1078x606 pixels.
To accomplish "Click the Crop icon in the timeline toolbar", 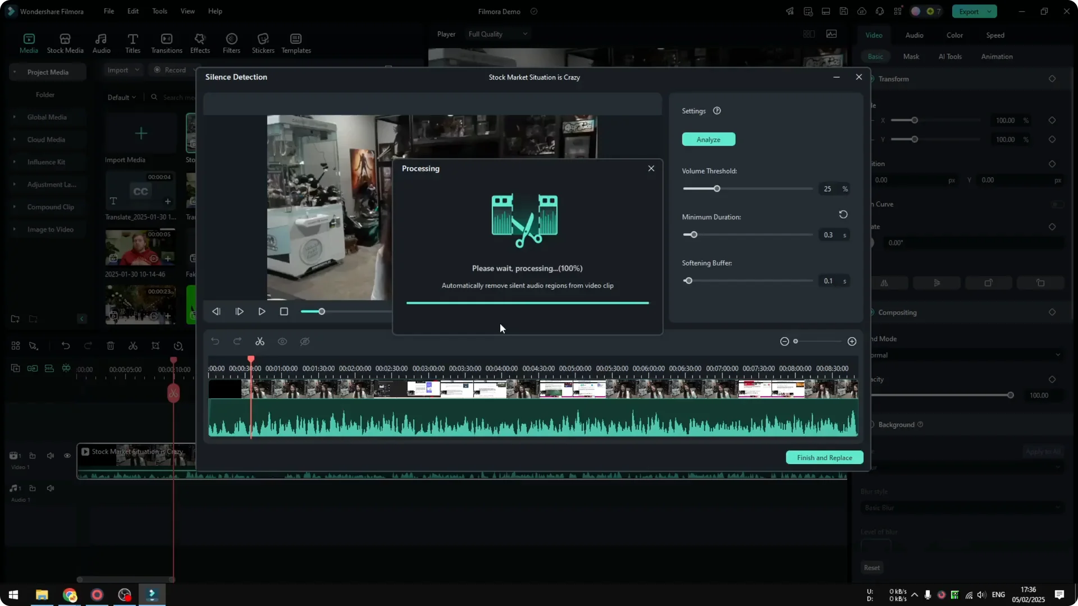I will (156, 345).
